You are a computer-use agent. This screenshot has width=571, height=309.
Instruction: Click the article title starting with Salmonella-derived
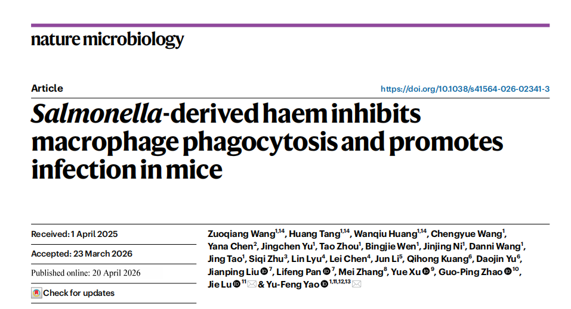pyautogui.click(x=267, y=141)
